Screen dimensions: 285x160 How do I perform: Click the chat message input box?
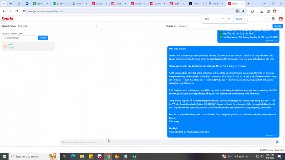point(167,142)
